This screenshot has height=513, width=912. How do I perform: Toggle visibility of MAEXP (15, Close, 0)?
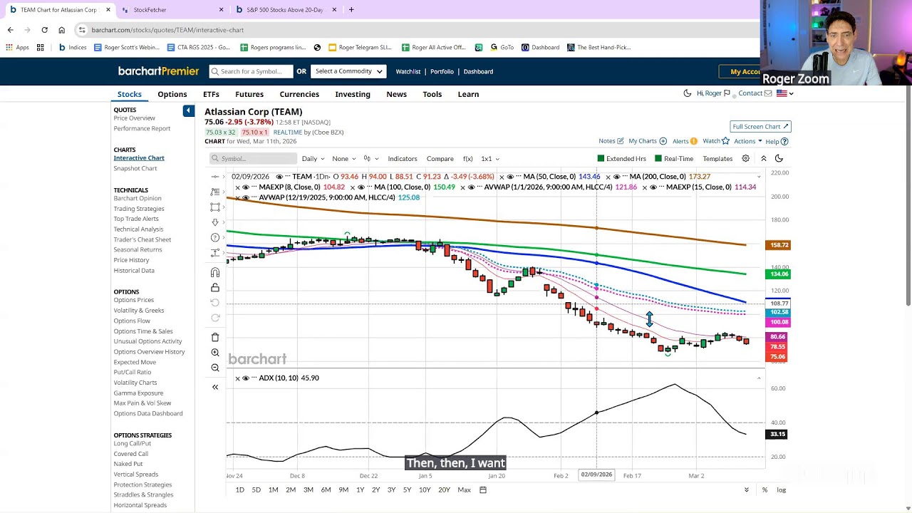tap(653, 187)
